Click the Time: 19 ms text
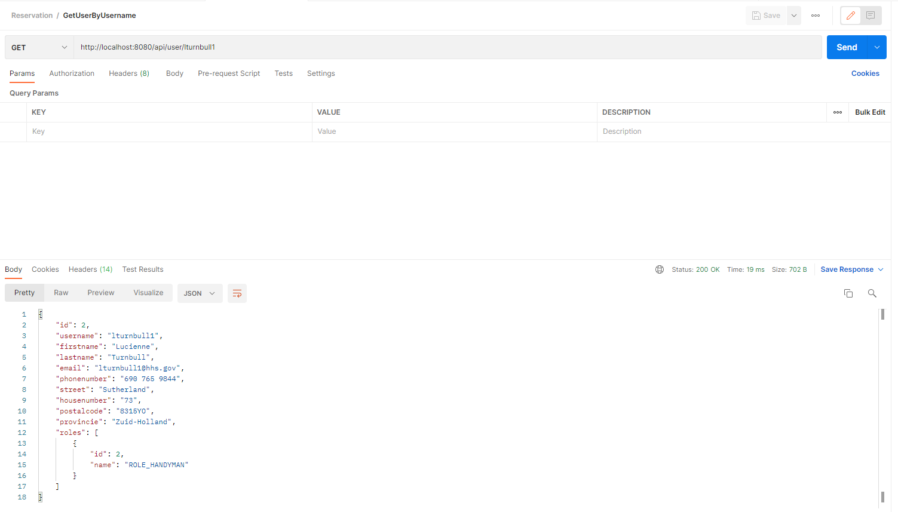 tap(746, 269)
